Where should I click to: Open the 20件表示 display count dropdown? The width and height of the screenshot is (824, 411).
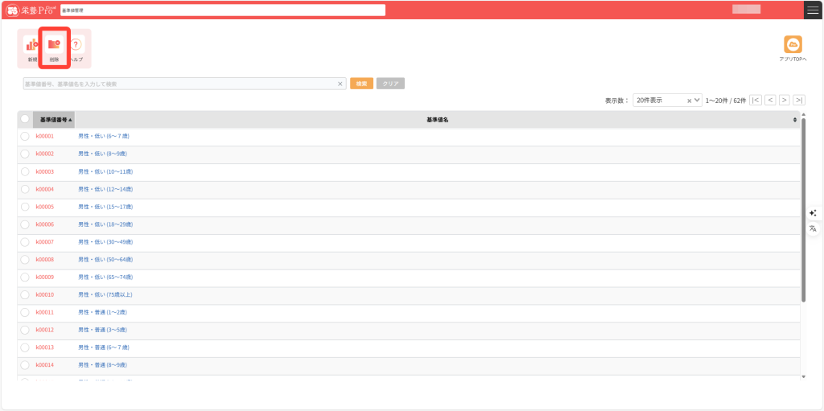(x=667, y=101)
